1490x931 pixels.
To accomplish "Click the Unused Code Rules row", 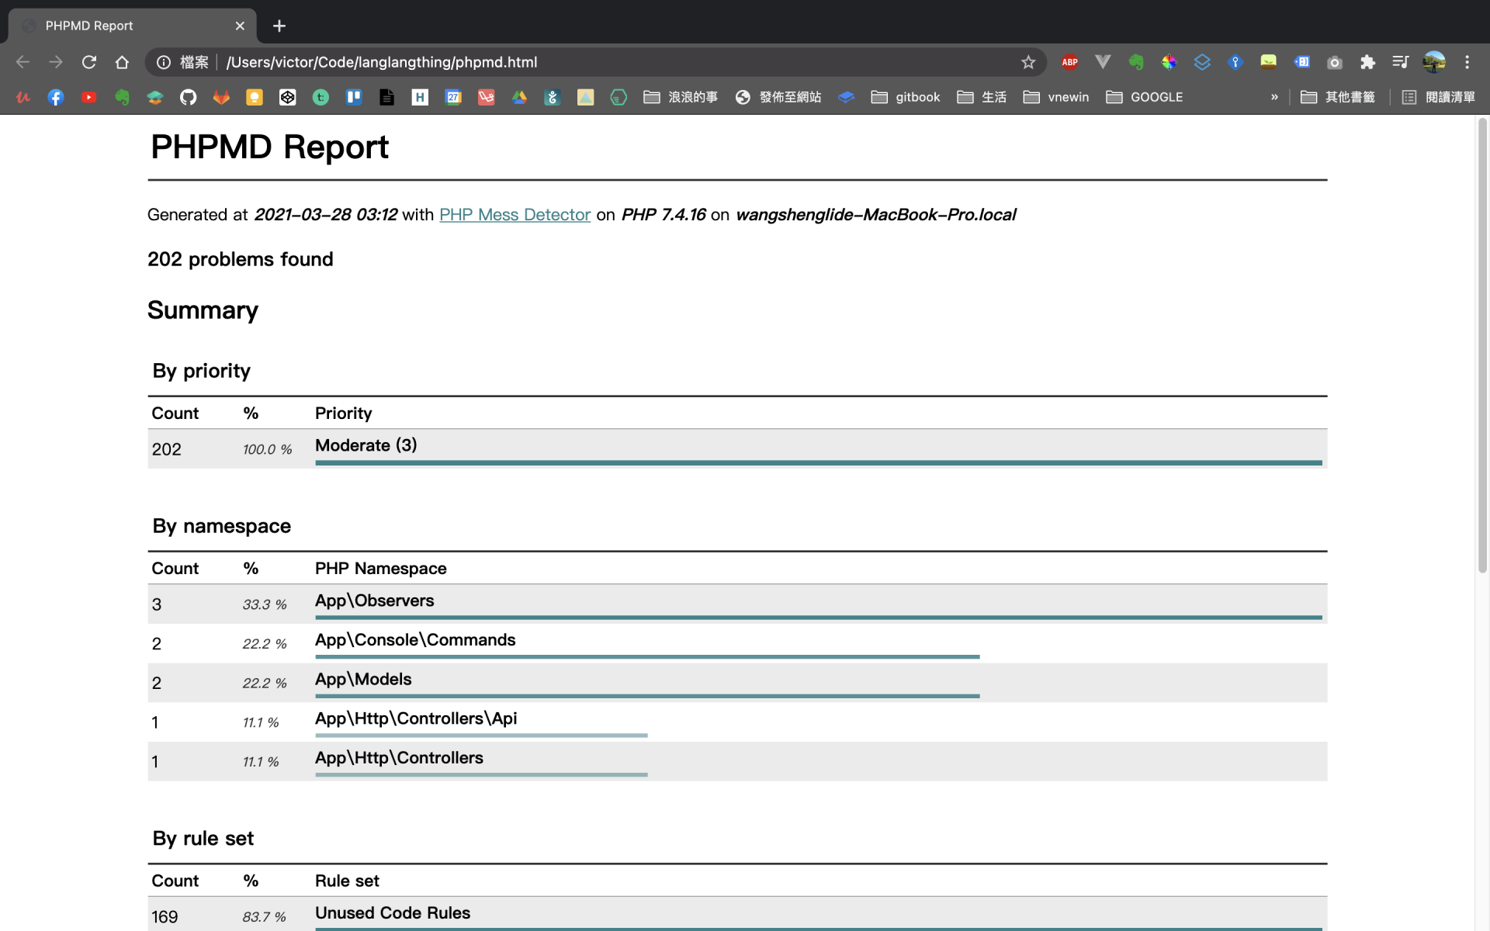I will click(x=737, y=914).
